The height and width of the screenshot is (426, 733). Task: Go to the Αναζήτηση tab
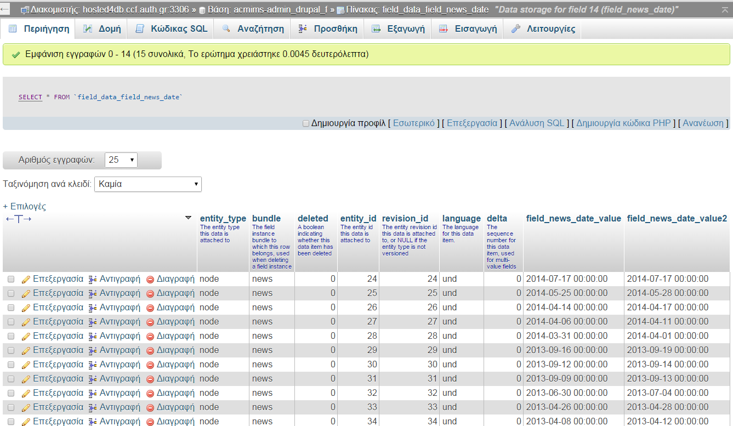[253, 29]
